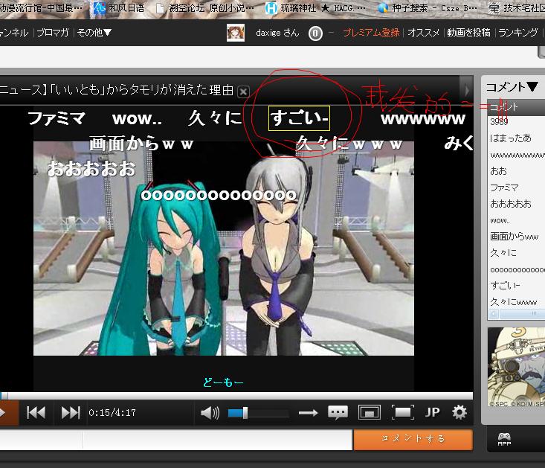Click comment list scroll left arrow

[x=493, y=314]
